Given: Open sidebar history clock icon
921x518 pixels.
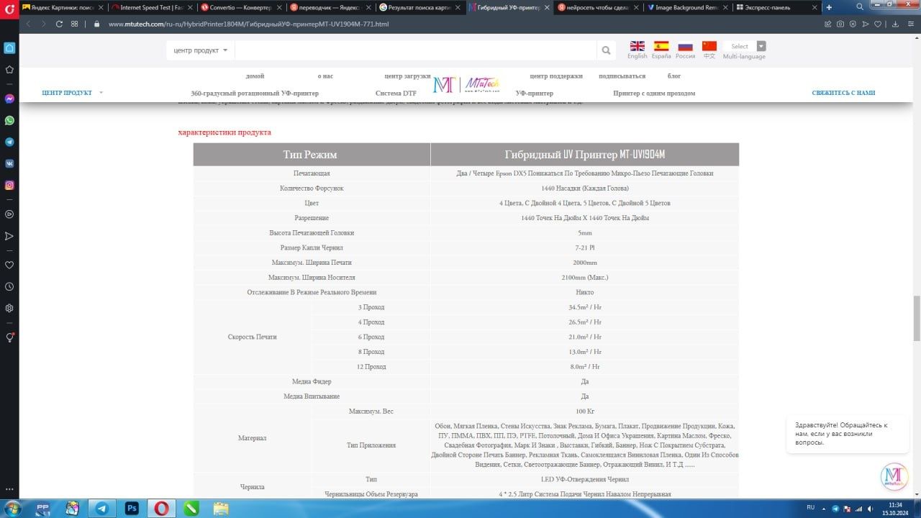Looking at the screenshot, I should coord(9,286).
